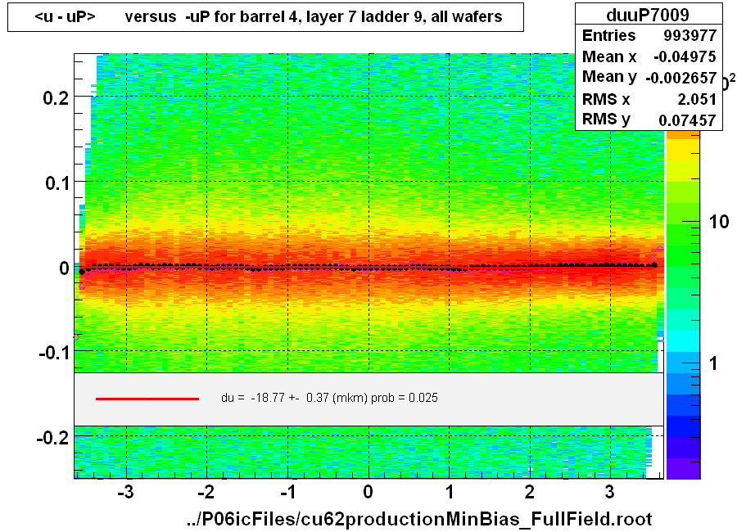Click the RMS y 0.07457 row
Viewport: 737px width, 532px height.
[x=649, y=119]
